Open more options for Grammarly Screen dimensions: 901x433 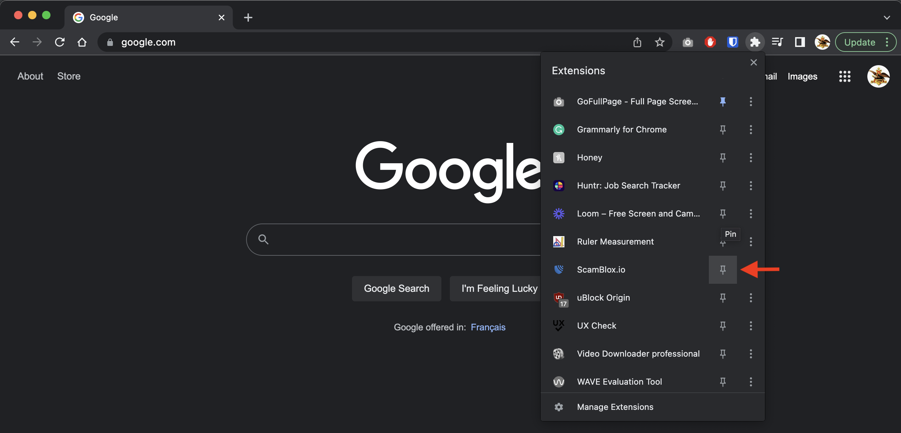pos(751,130)
